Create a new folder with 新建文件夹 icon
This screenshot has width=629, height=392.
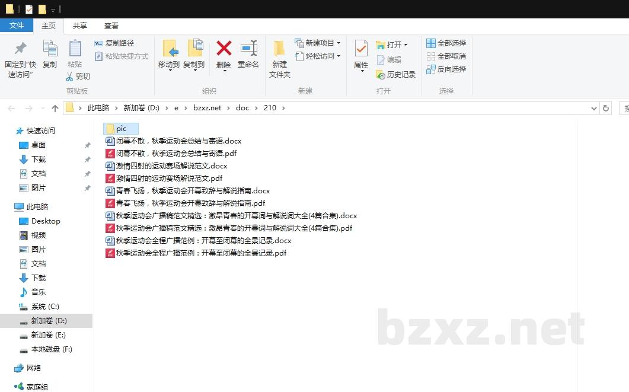pos(279,49)
